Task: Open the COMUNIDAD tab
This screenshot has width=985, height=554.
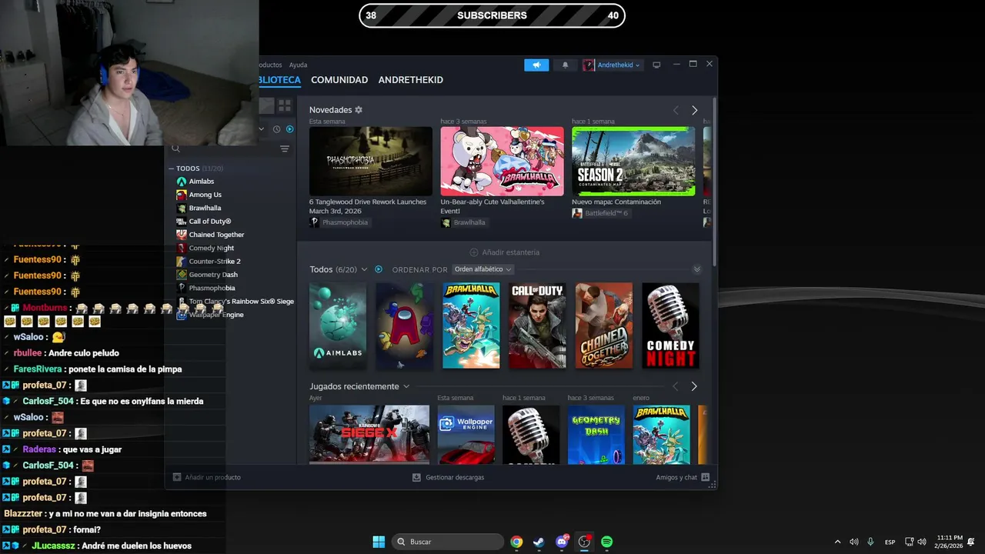Action: coord(339,80)
